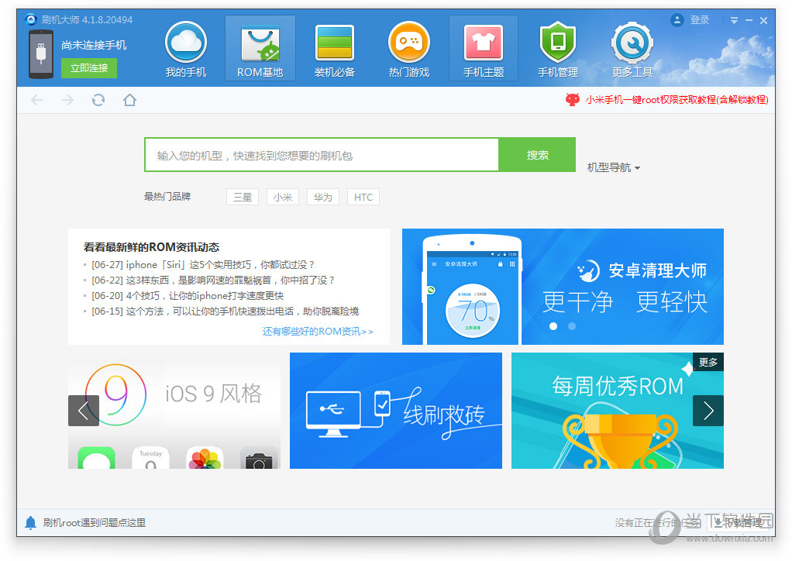
Task: Click 立即连接 button
Action: pyautogui.click(x=89, y=68)
